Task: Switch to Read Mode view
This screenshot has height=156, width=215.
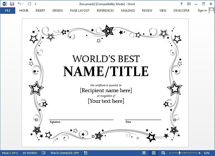Action: [144, 153]
